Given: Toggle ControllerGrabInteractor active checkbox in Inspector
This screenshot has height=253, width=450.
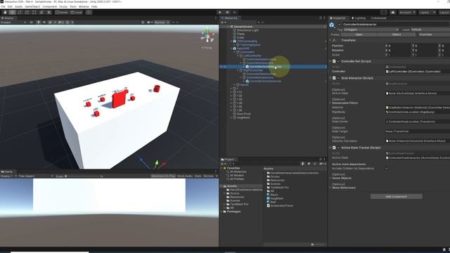Looking at the screenshot, I should click(340, 25).
